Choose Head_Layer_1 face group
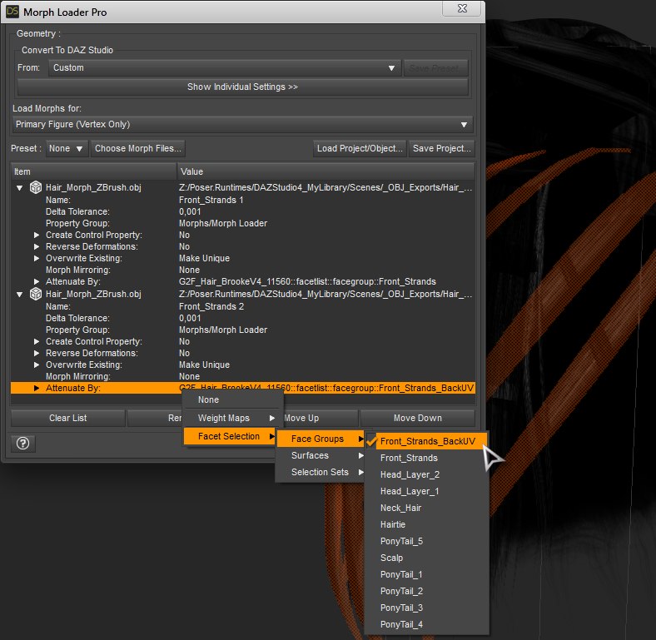Screen dimensions: 656x640 [427, 491]
